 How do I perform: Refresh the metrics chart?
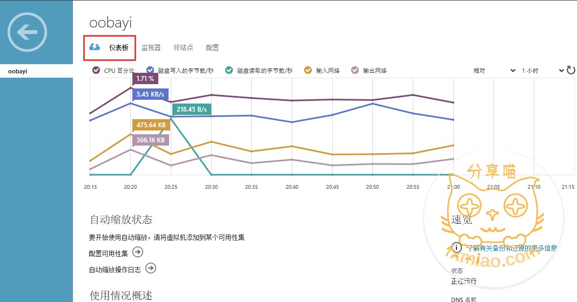571,70
